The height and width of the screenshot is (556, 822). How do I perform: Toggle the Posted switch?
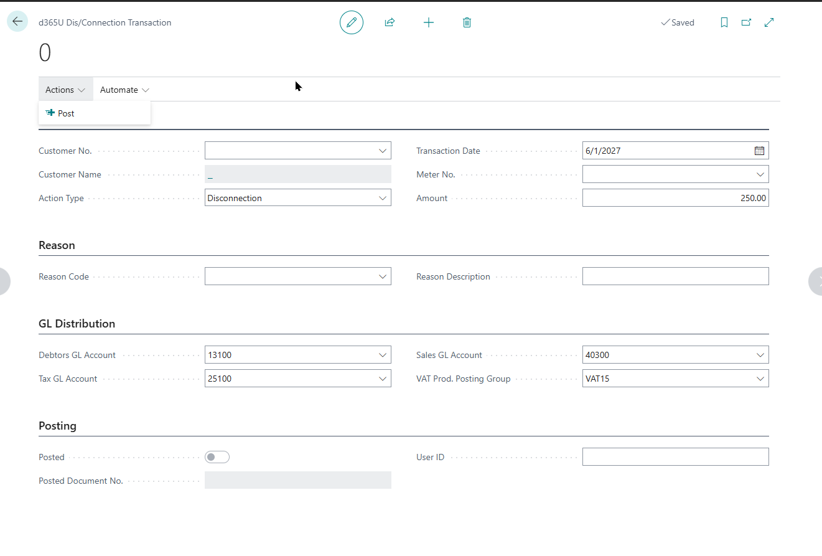217,457
